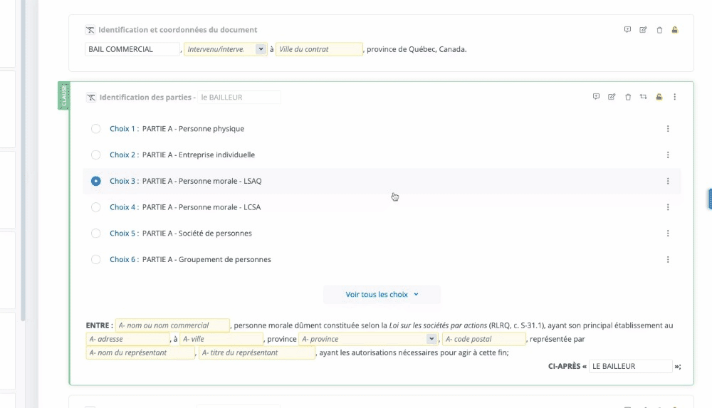The height and width of the screenshot is (408, 712).
Task: Click the Choix 5 Société de personnes label
Action: click(197, 234)
